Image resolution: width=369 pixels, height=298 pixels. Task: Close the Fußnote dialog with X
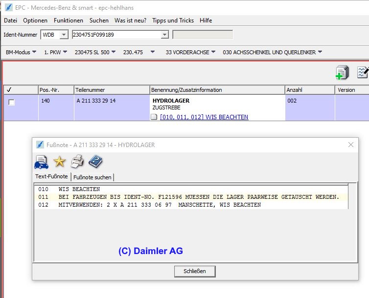coord(350,145)
